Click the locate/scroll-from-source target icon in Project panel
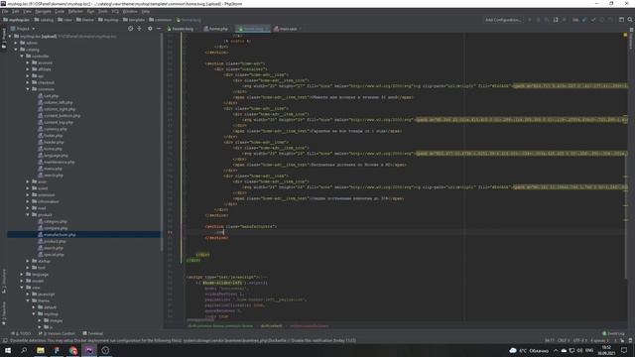This screenshot has height=357, width=635. [x=130, y=29]
